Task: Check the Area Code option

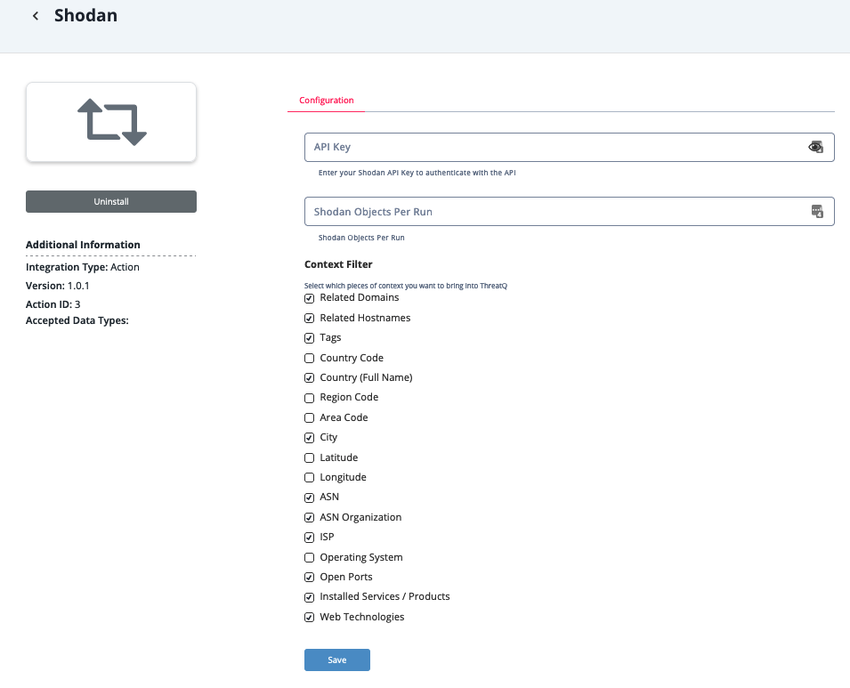Action: coord(310,417)
